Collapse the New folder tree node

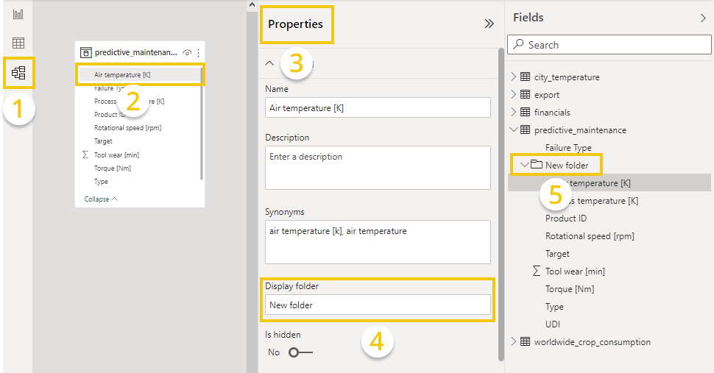coord(524,166)
